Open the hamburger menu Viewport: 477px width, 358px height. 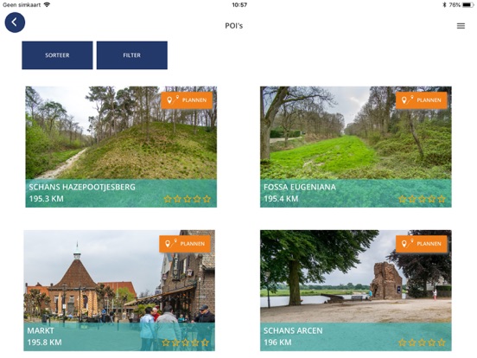(x=461, y=26)
